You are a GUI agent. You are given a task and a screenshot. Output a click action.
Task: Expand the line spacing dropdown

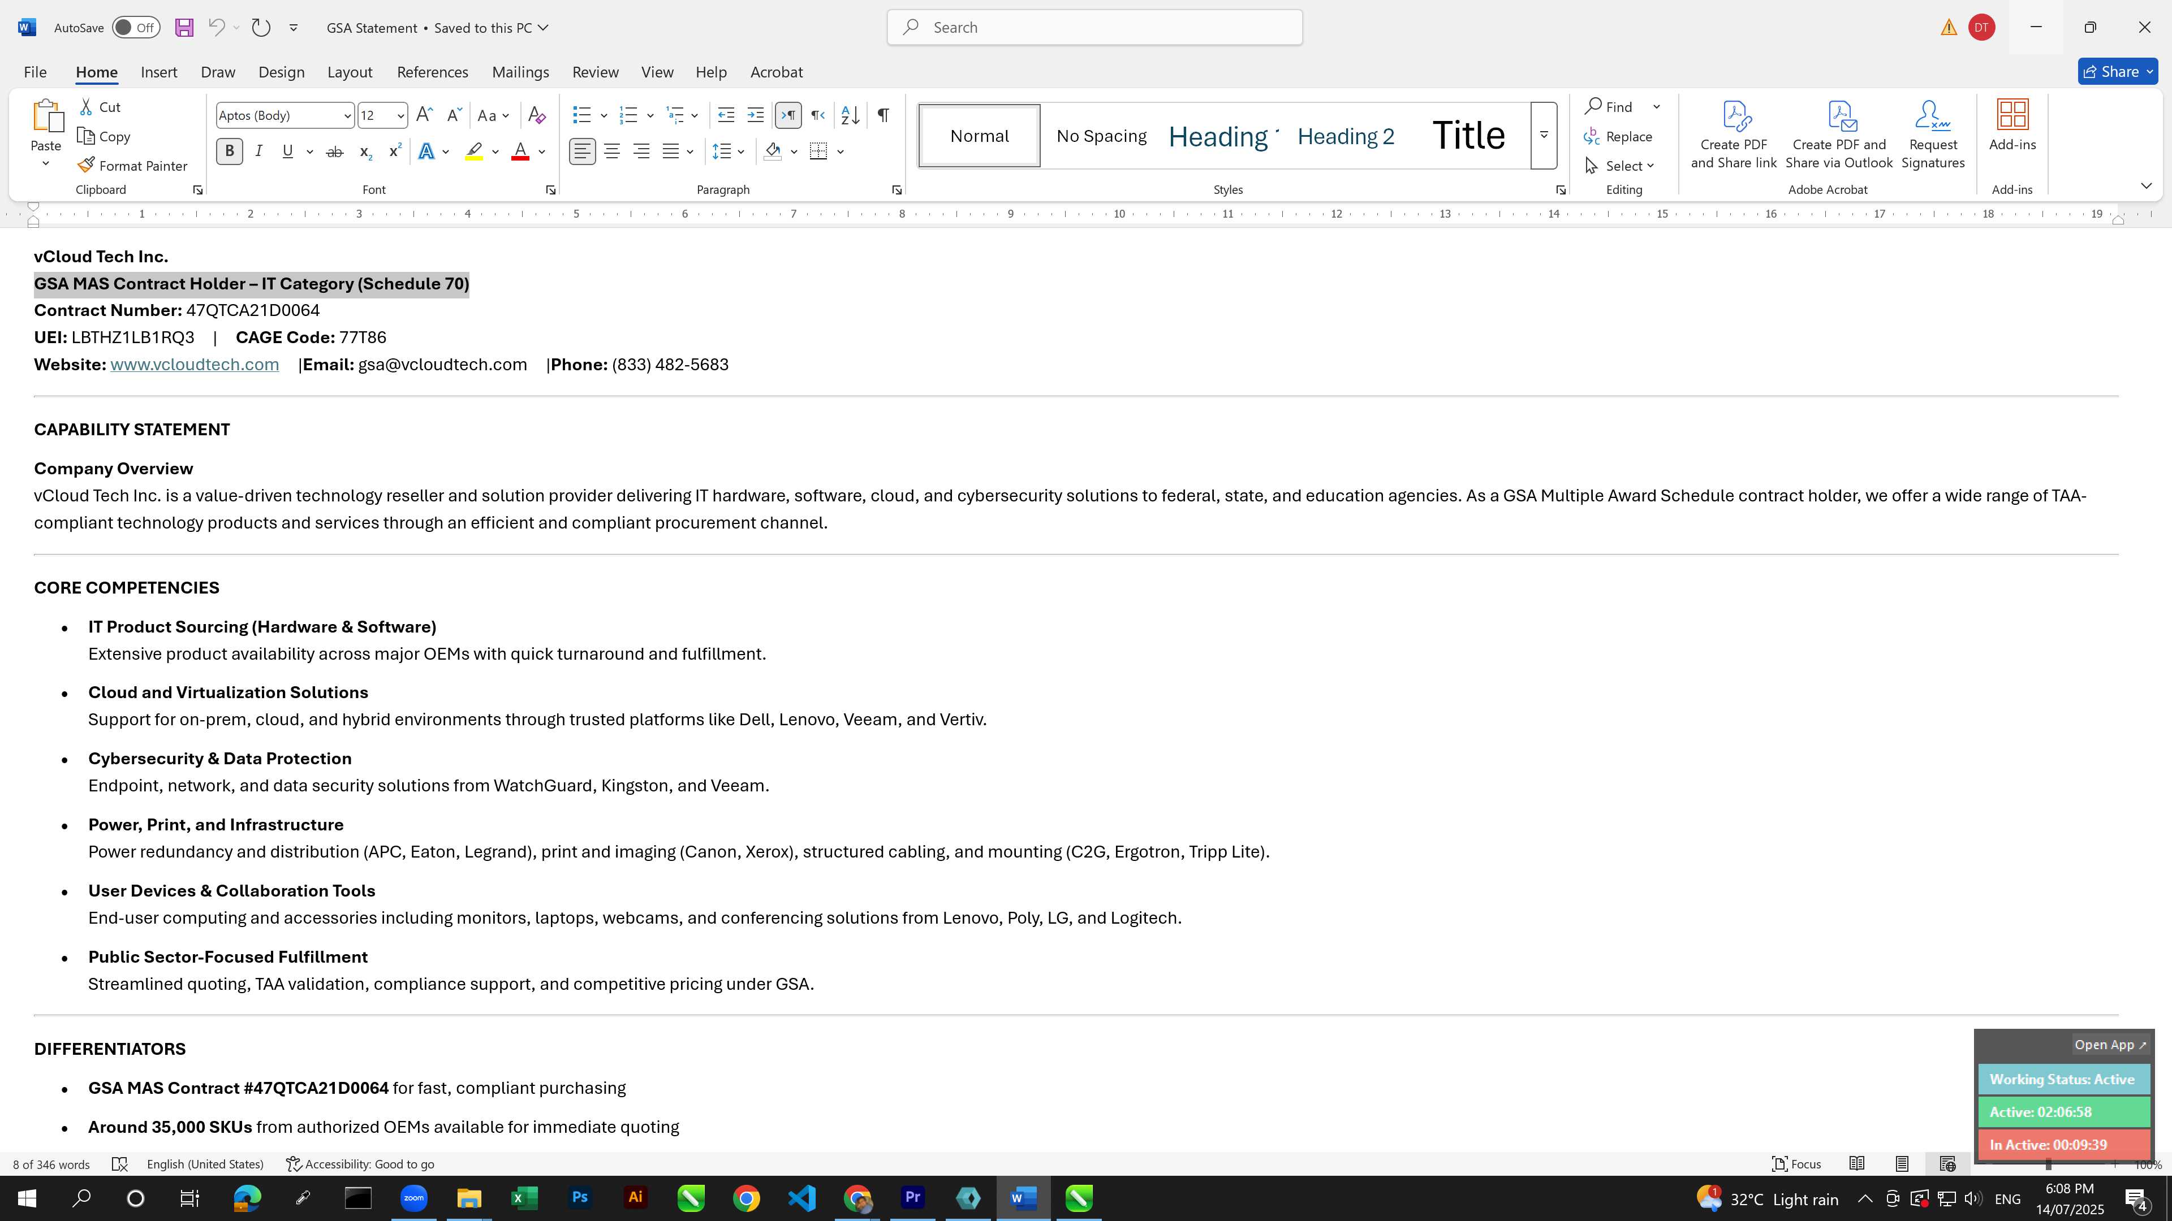point(741,151)
